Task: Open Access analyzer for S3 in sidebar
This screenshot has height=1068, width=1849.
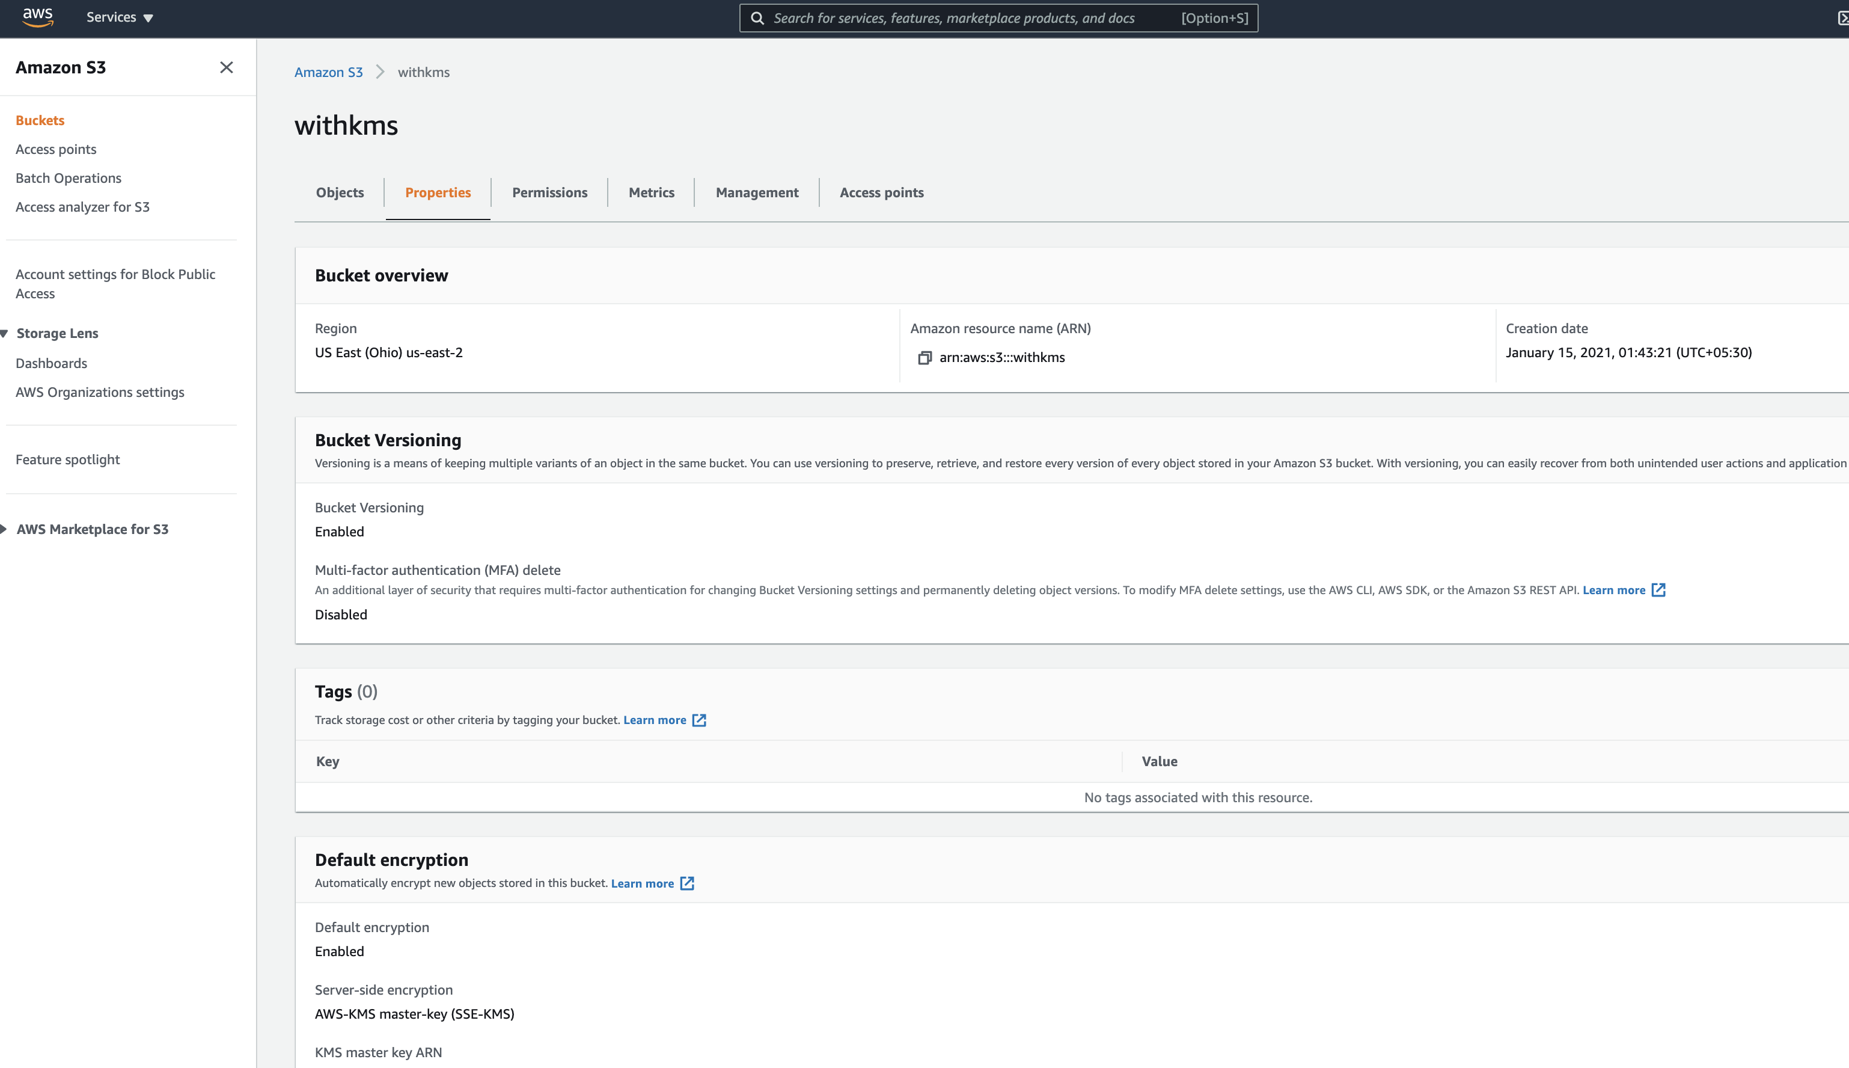Action: [82, 207]
